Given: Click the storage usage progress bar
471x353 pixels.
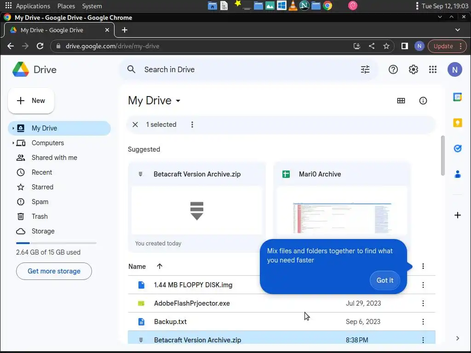Looking at the screenshot, I should click(x=56, y=243).
